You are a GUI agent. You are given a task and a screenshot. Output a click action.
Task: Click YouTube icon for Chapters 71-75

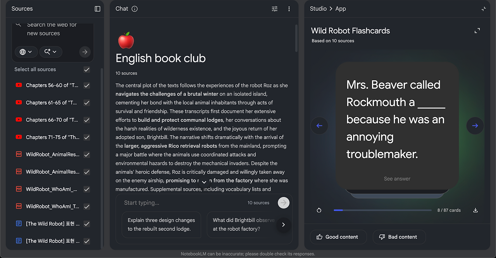[19, 137]
